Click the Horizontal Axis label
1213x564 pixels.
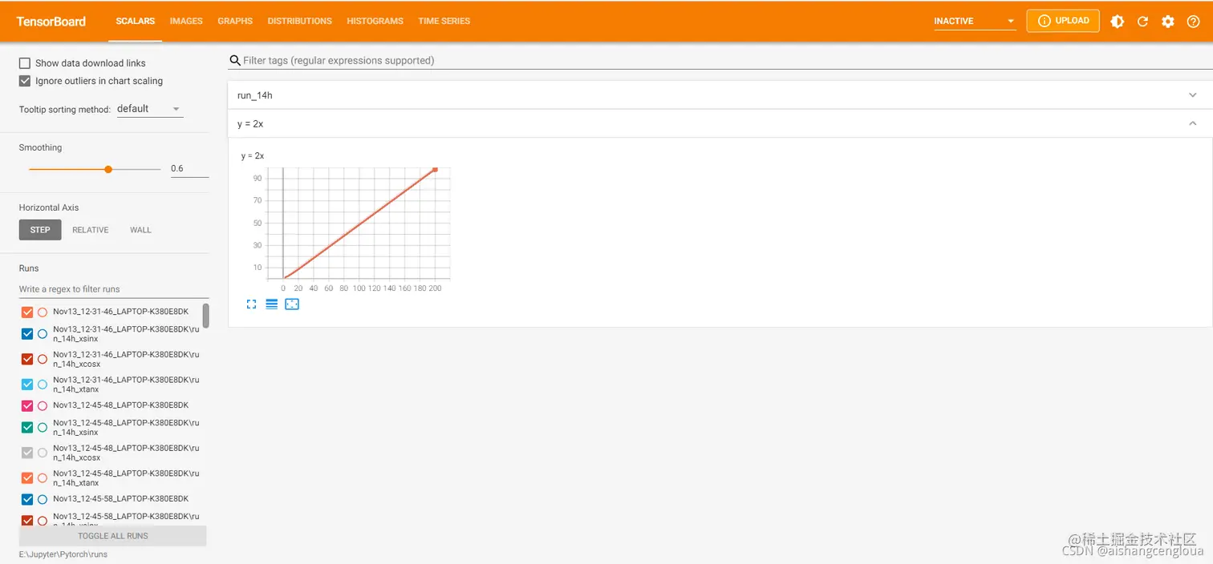click(49, 207)
